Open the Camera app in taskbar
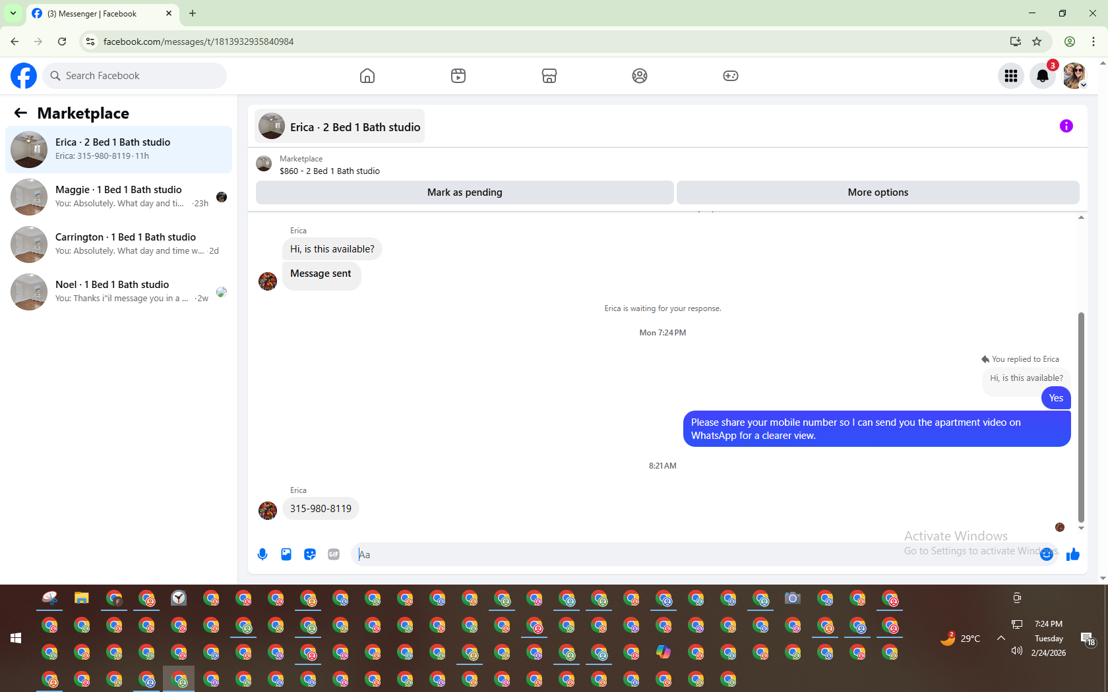Viewport: 1108px width, 692px height. tap(793, 598)
